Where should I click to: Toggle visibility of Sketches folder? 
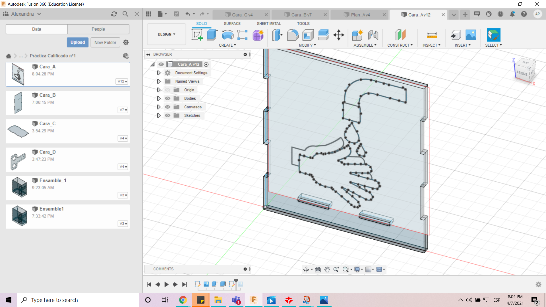point(167,115)
